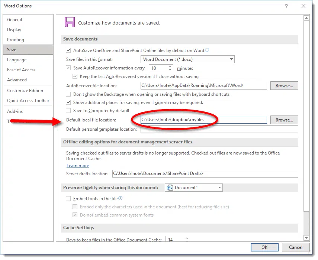Viewport: 318px width, 260px height.
Task: Increase AutoRecover minutes with up arrow
Action: click(x=170, y=66)
